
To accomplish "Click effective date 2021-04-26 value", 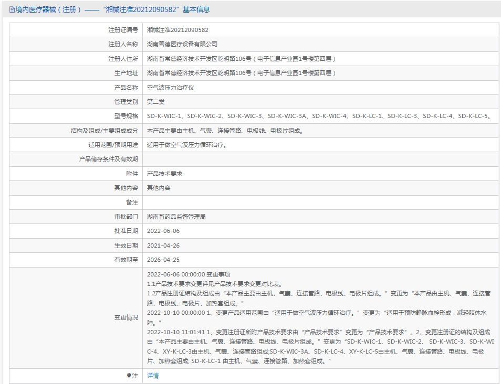I will click(x=163, y=245).
